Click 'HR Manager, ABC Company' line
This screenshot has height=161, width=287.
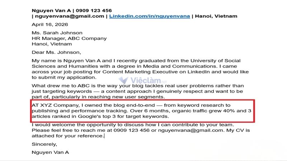pyautogui.click(x=69, y=39)
